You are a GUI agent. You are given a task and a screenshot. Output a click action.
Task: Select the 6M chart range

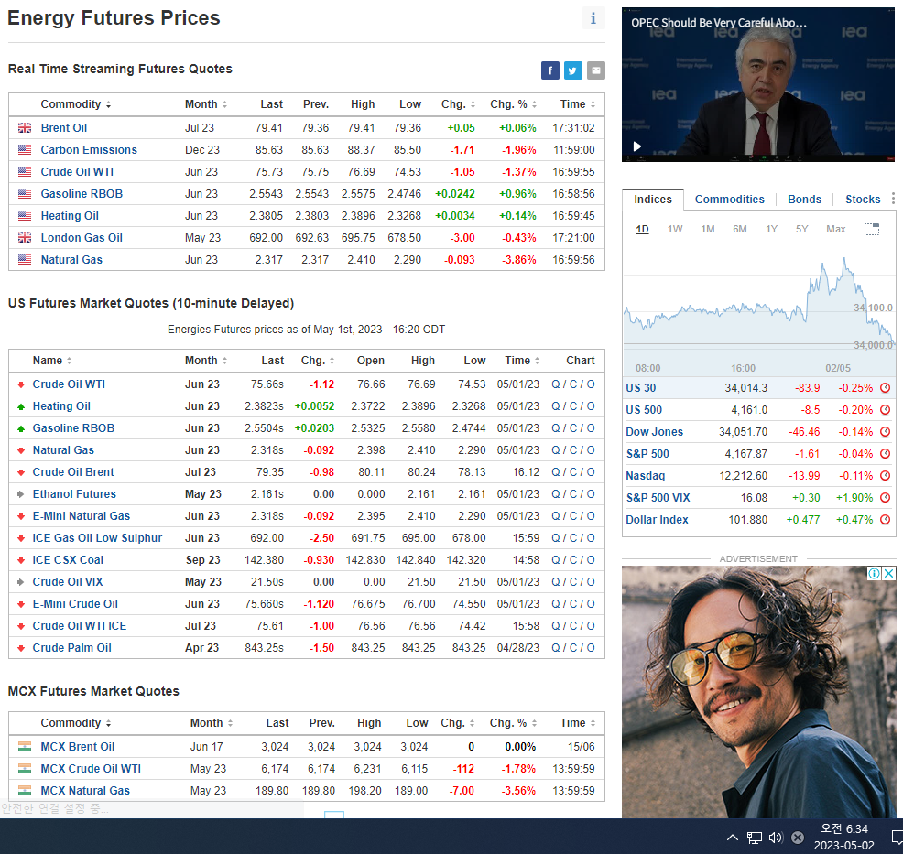click(740, 229)
